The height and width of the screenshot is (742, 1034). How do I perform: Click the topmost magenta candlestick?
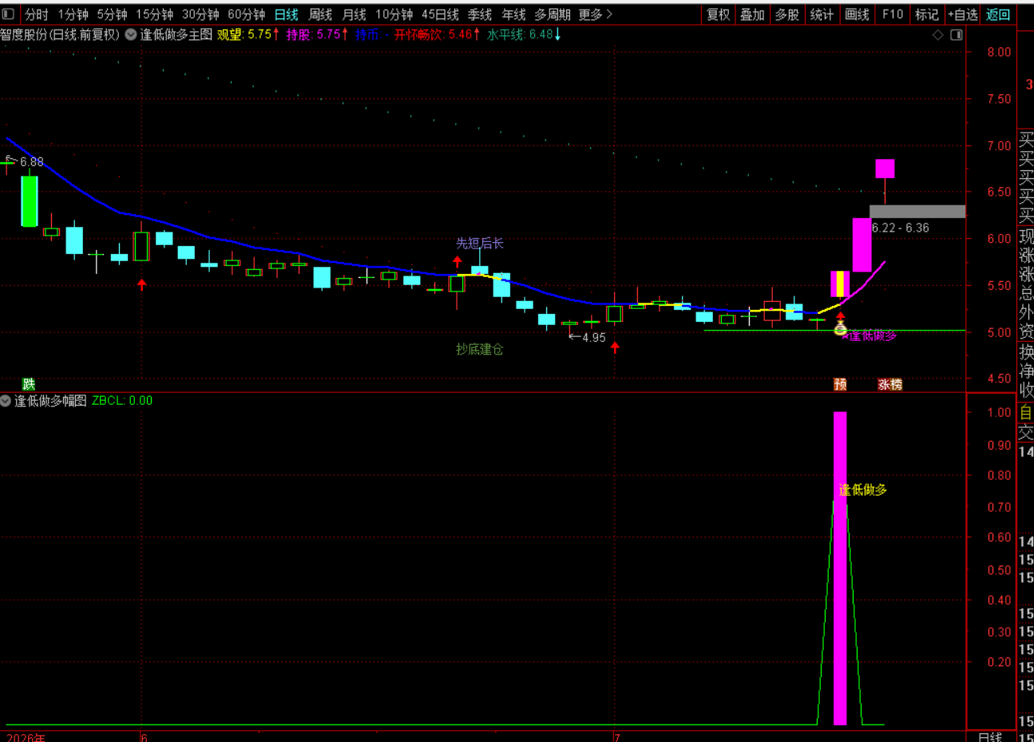point(885,169)
